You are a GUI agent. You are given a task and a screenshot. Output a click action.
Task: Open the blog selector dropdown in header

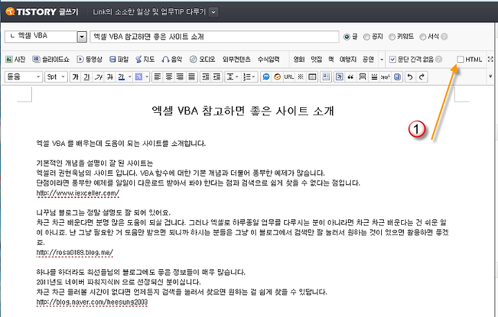click(x=214, y=12)
